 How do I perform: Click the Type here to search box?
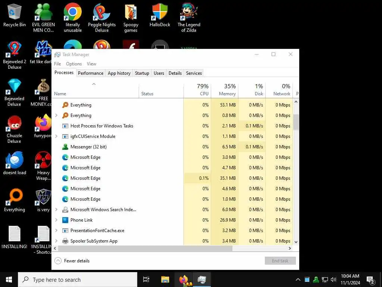78,280
